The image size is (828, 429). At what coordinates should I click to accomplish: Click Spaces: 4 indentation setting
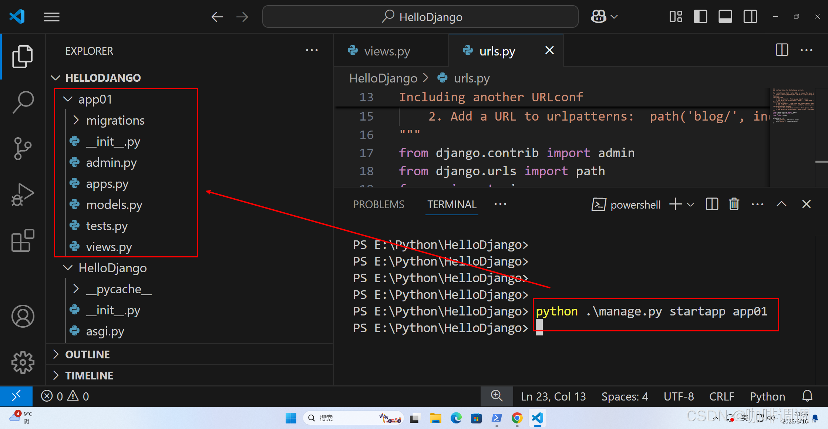pos(625,396)
